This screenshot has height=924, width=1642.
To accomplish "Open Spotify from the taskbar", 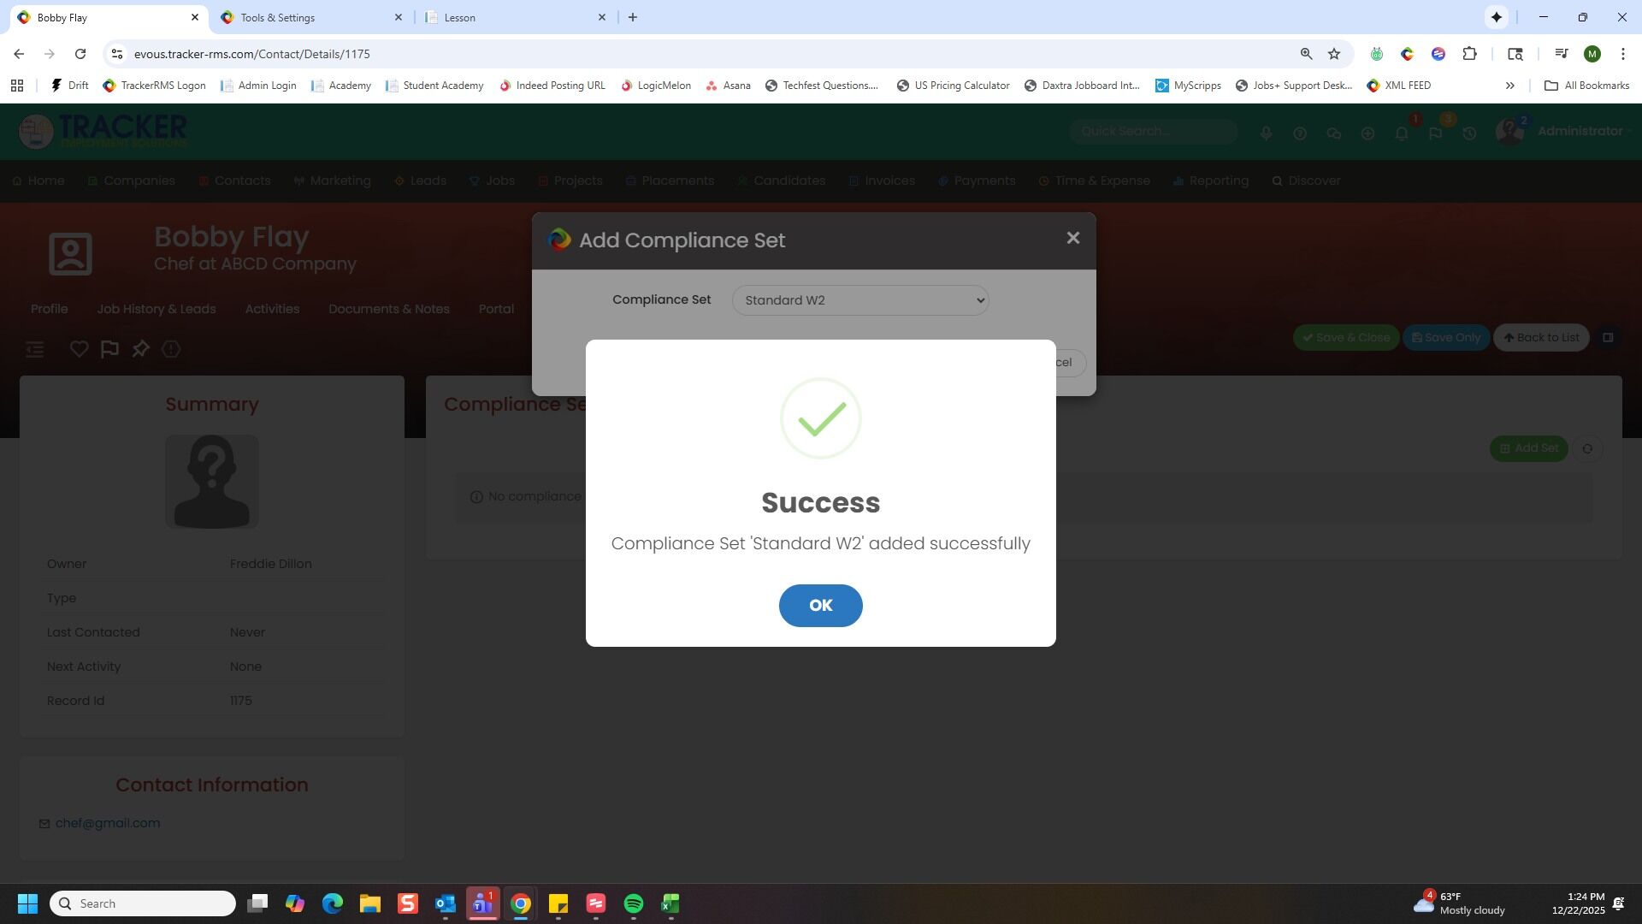I will point(633,903).
